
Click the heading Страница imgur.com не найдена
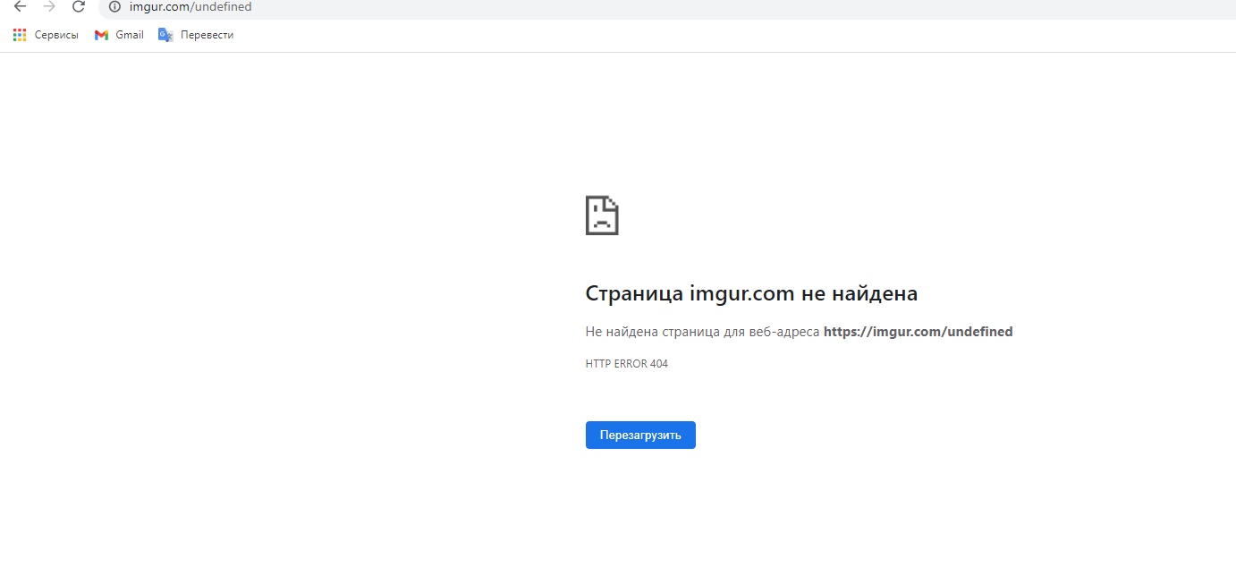click(751, 293)
